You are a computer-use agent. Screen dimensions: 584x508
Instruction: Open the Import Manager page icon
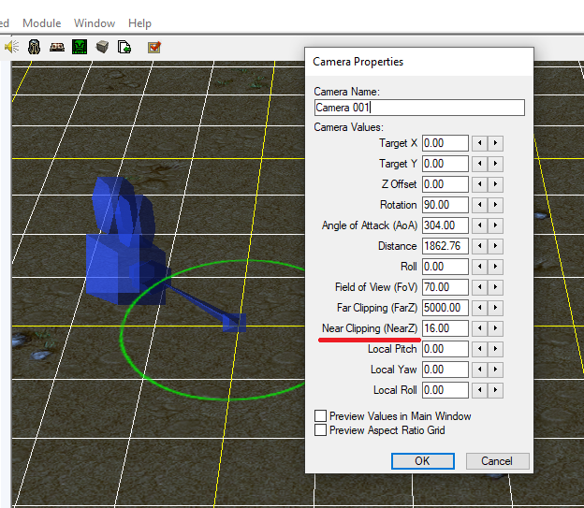click(124, 47)
